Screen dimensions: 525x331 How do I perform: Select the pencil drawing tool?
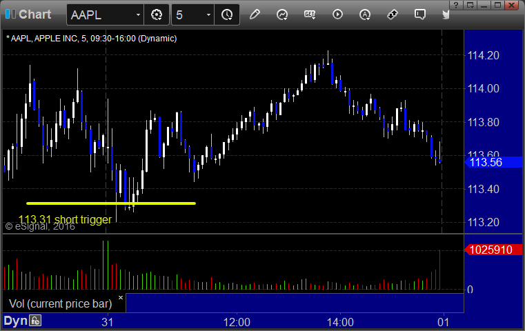pyautogui.click(x=255, y=14)
